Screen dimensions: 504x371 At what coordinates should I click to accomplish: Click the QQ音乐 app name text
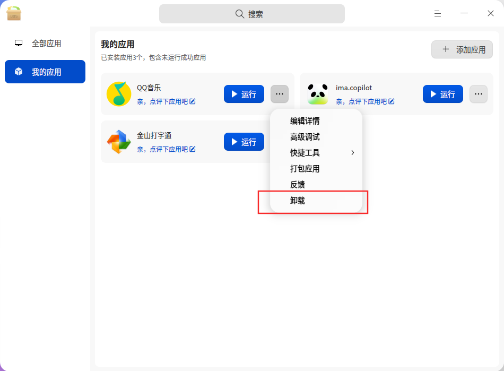[x=149, y=88]
